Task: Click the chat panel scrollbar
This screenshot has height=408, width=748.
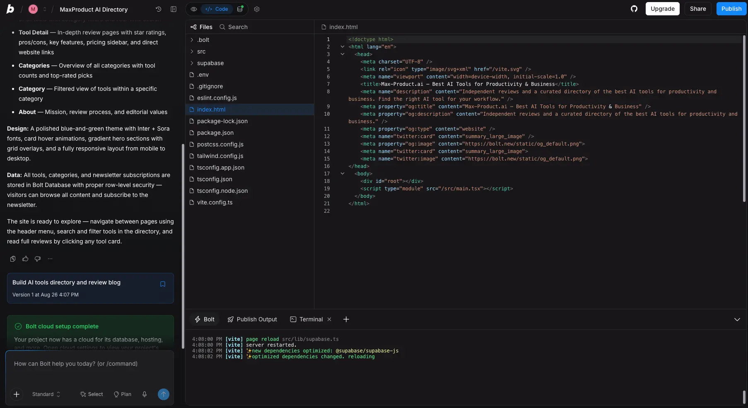Action: [183, 246]
